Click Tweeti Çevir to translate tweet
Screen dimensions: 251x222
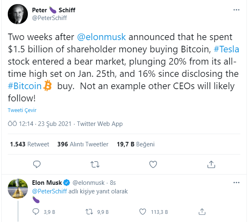[x=22, y=110]
